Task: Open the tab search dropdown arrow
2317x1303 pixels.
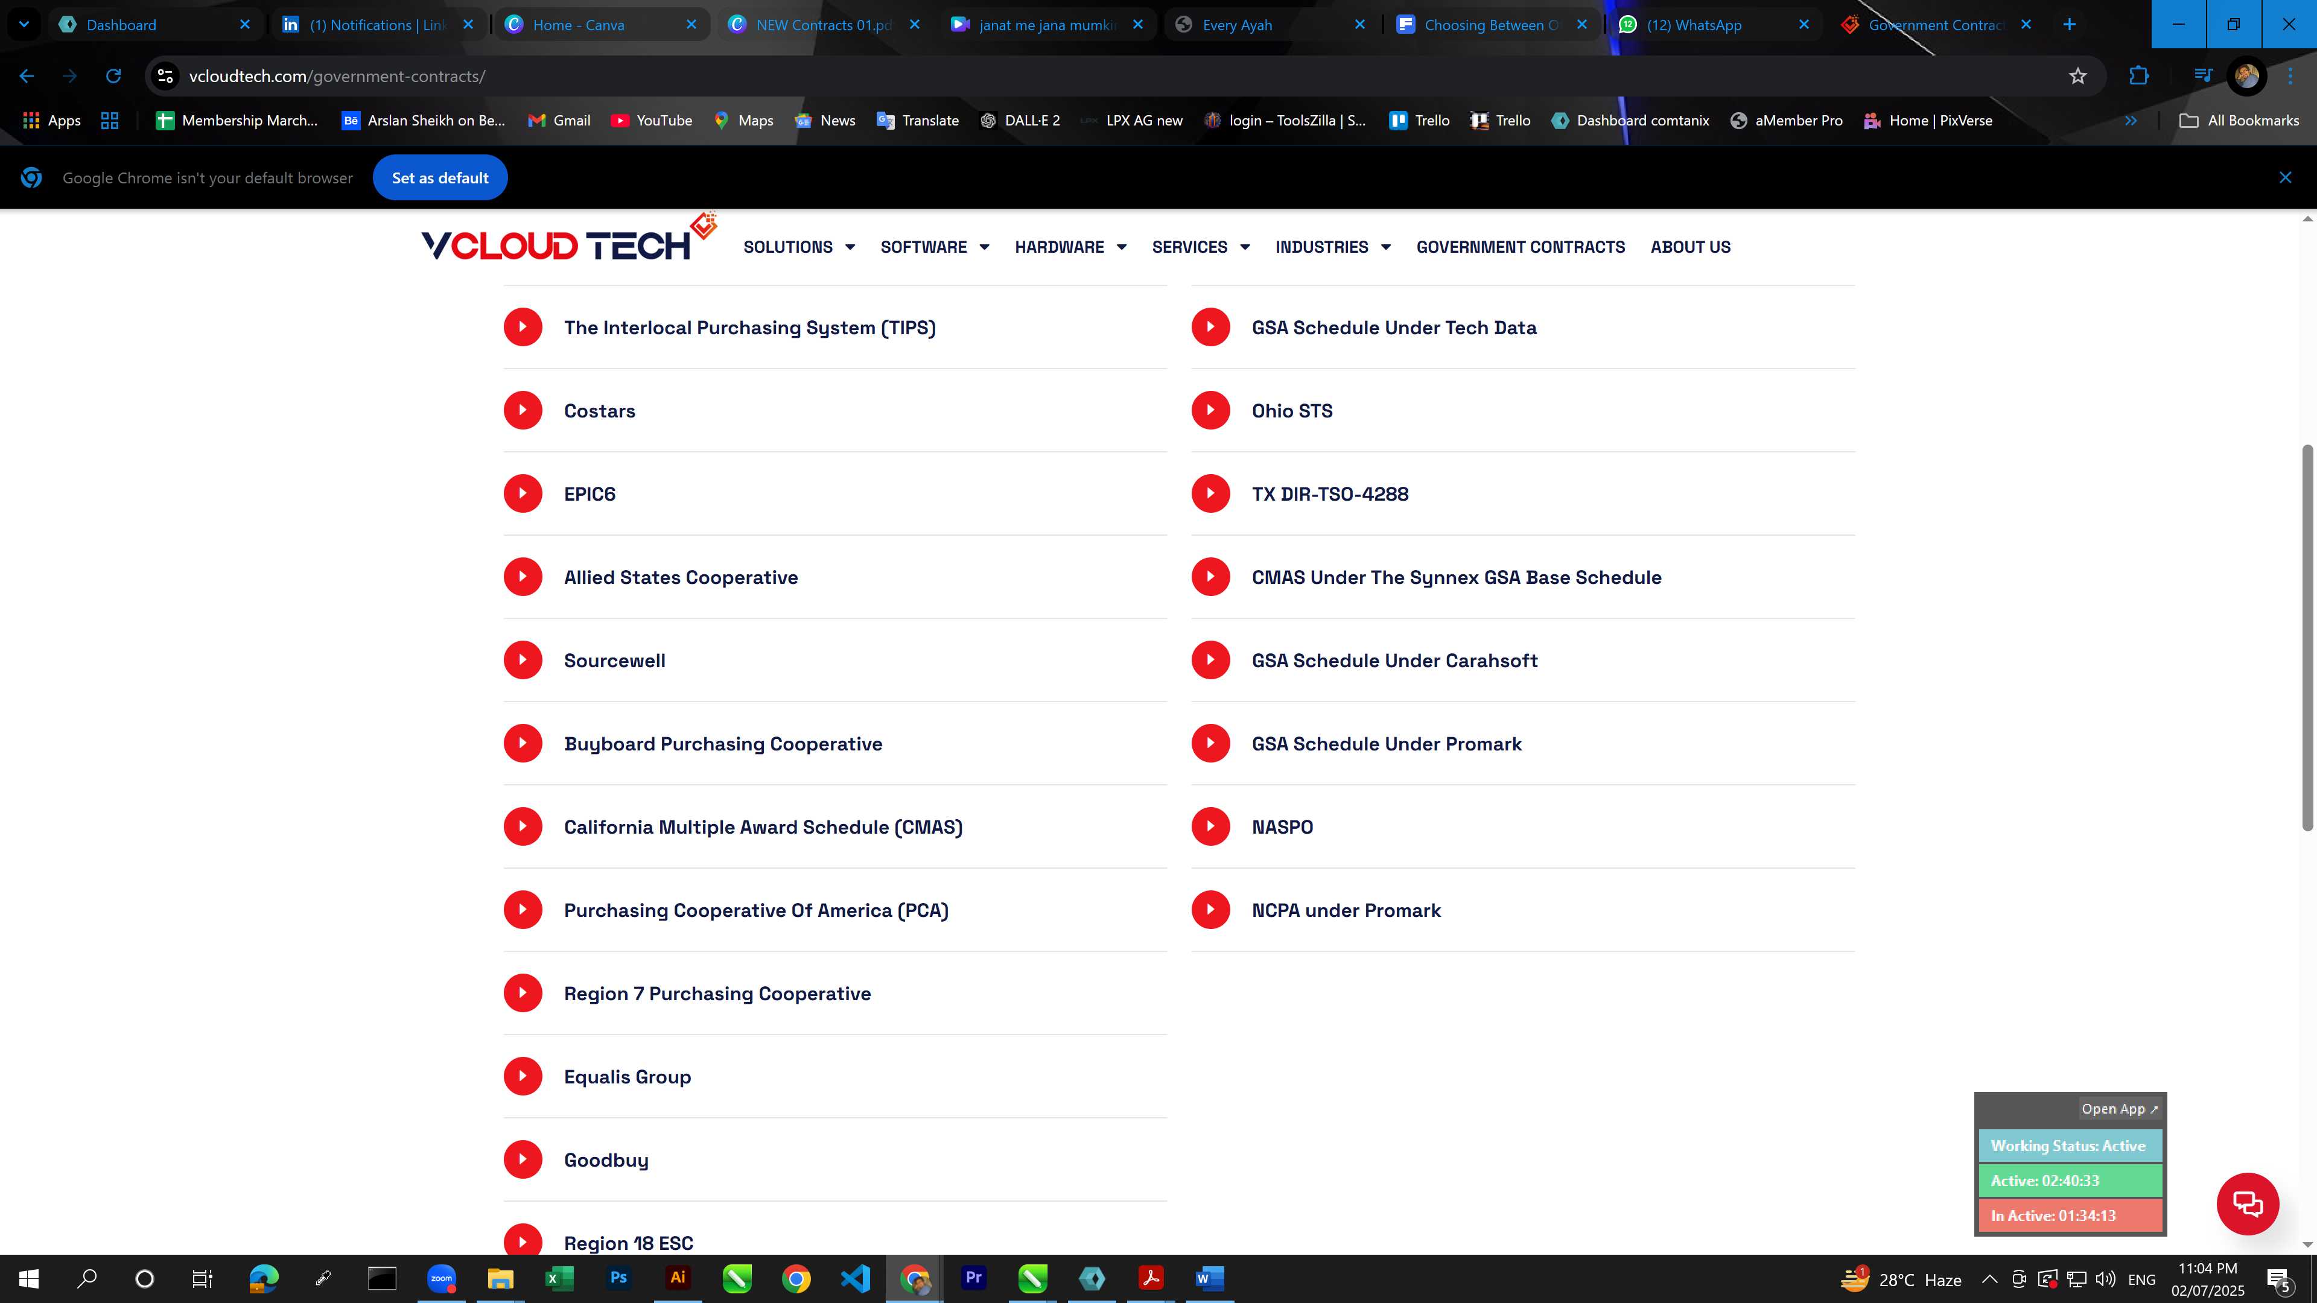Action: click(x=24, y=24)
